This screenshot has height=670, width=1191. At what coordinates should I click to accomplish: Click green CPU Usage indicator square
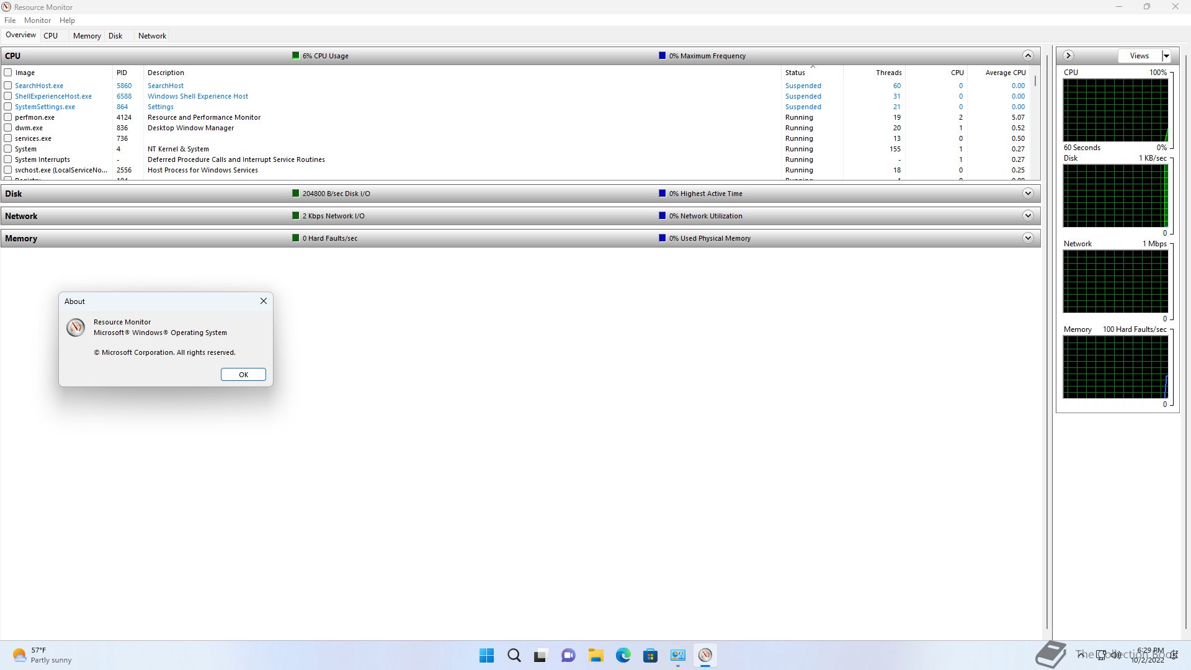(296, 55)
